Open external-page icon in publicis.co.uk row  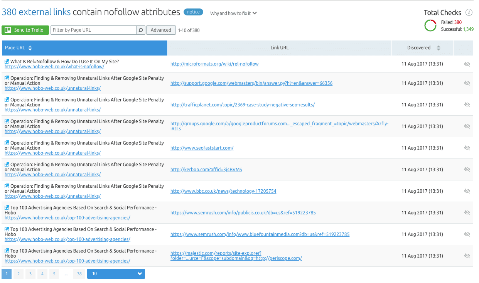[x=7, y=207]
